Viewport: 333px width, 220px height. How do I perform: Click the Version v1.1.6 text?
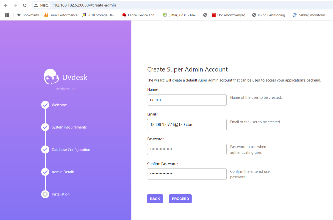pos(66,89)
